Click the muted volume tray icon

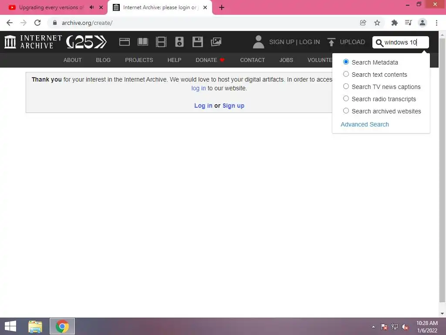(405, 327)
